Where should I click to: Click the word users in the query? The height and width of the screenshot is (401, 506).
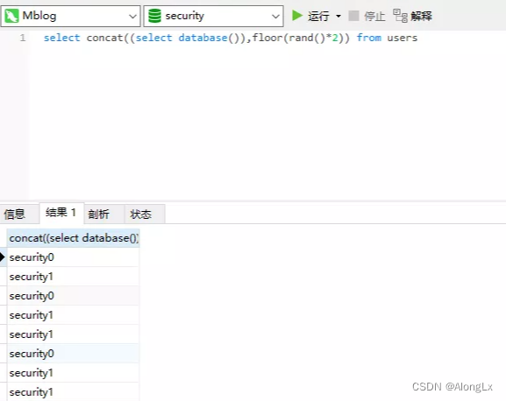coord(403,38)
